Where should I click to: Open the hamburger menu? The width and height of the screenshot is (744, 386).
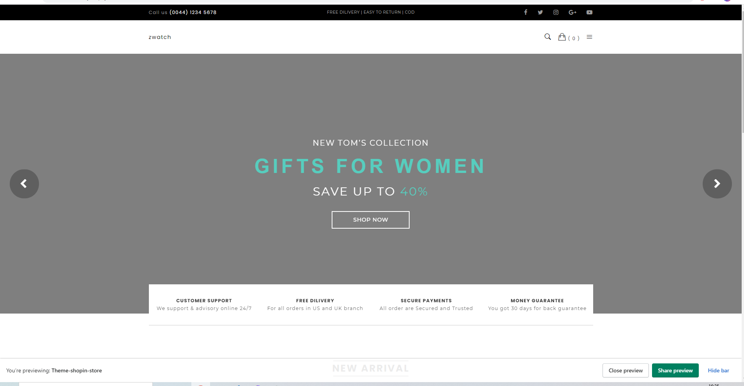coord(589,37)
